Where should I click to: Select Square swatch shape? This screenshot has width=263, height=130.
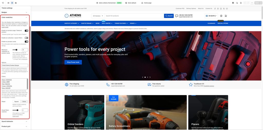click(x=16, y=102)
